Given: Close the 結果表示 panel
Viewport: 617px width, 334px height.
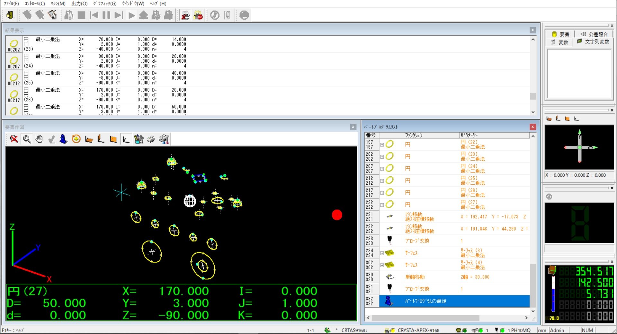Looking at the screenshot, I should click(532, 30).
